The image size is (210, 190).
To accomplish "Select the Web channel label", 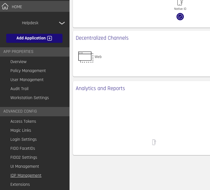I will coord(98,57).
